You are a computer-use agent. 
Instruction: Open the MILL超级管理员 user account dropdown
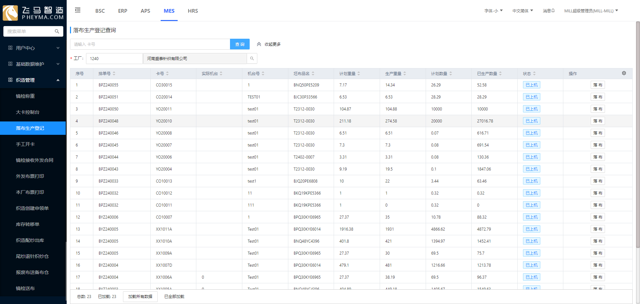coord(591,11)
